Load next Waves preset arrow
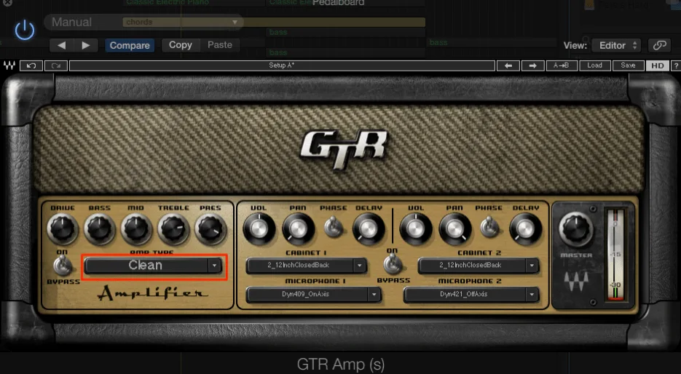The width and height of the screenshot is (681, 374). point(533,65)
